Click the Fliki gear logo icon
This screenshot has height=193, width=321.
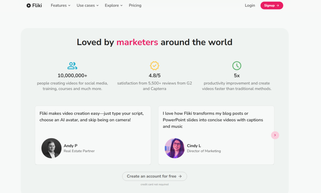click(29, 5)
